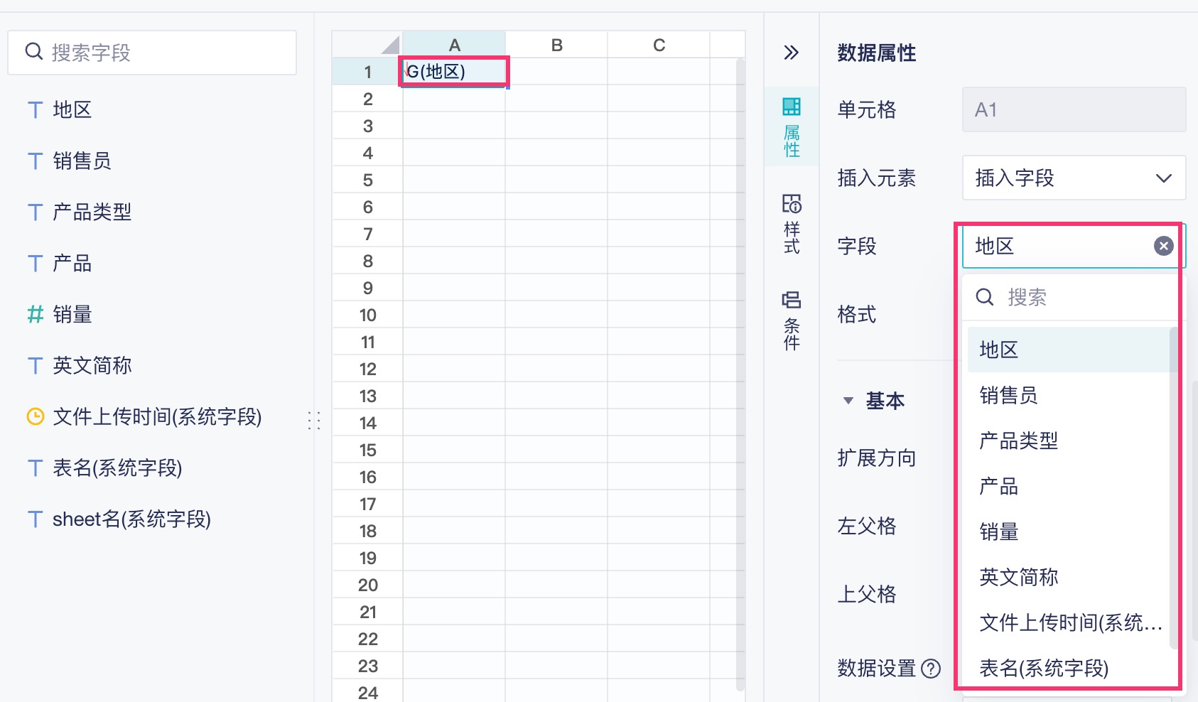Open the 插入元素 dropdown
Viewport: 1198px width, 702px height.
tap(1073, 178)
